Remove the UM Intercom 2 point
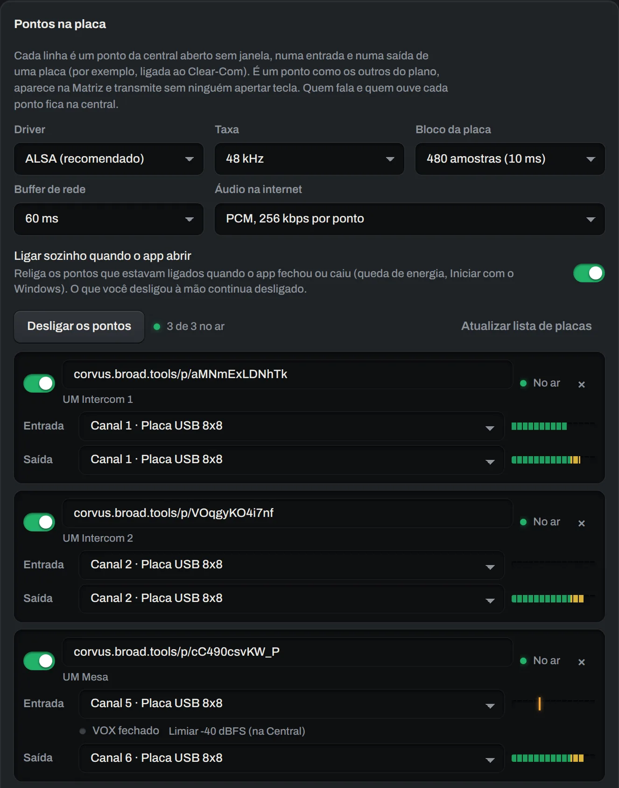 pyautogui.click(x=581, y=523)
